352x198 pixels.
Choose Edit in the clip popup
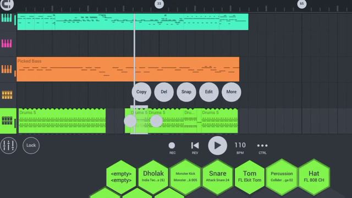[209, 92]
